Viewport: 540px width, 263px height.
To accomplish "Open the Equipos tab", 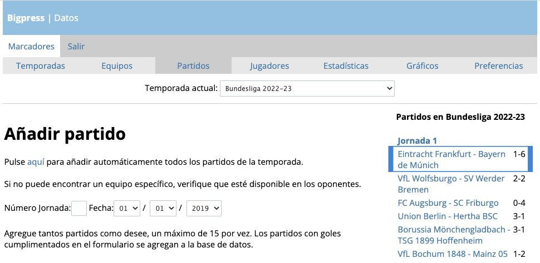I will coord(117,65).
